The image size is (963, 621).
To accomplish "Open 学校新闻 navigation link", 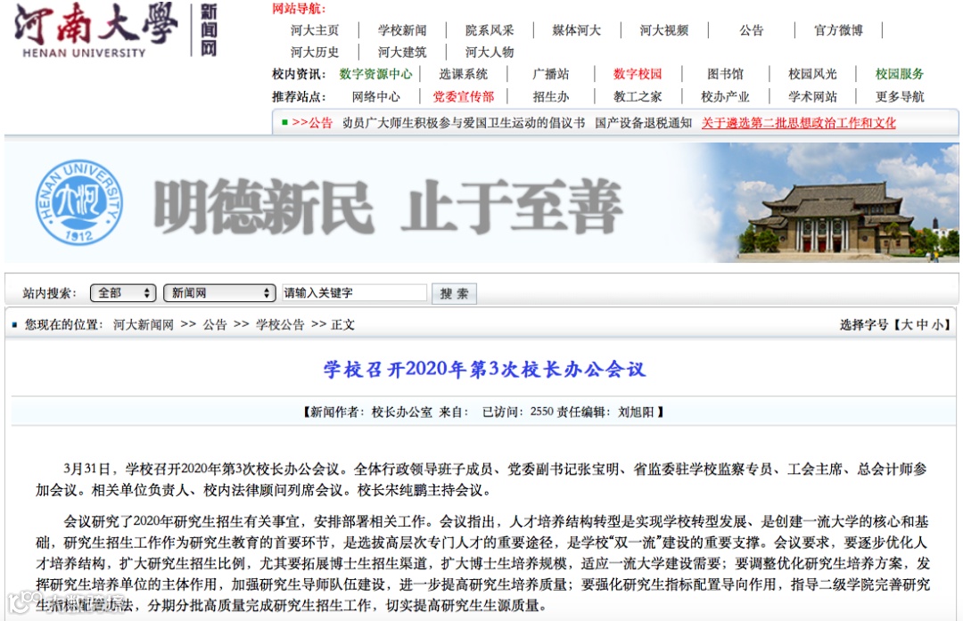I will [x=401, y=30].
